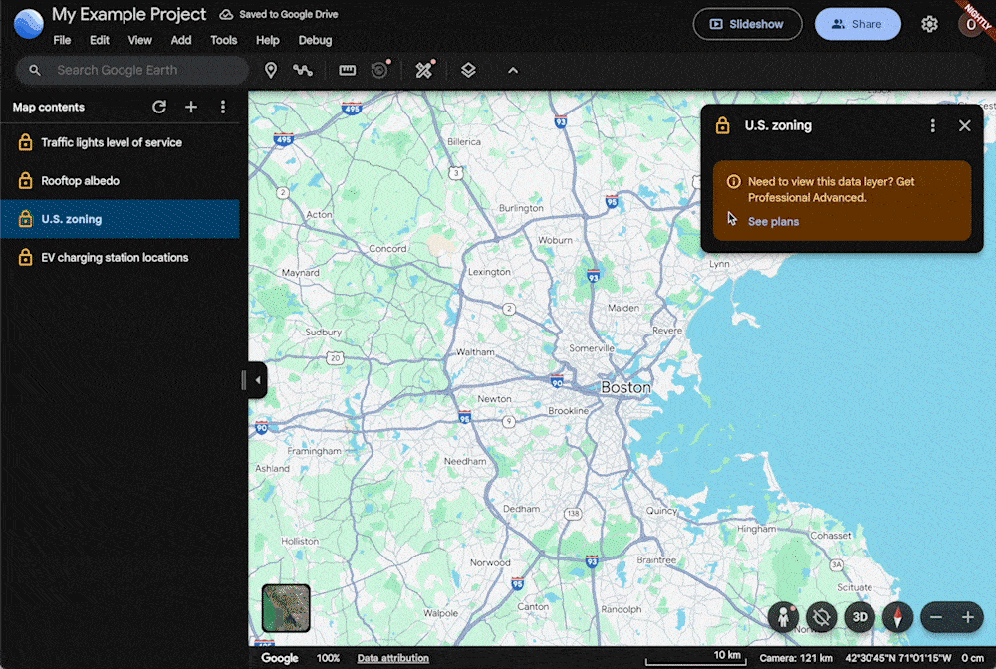Image resolution: width=996 pixels, height=669 pixels.
Task: Open the Add menu
Action: point(181,40)
